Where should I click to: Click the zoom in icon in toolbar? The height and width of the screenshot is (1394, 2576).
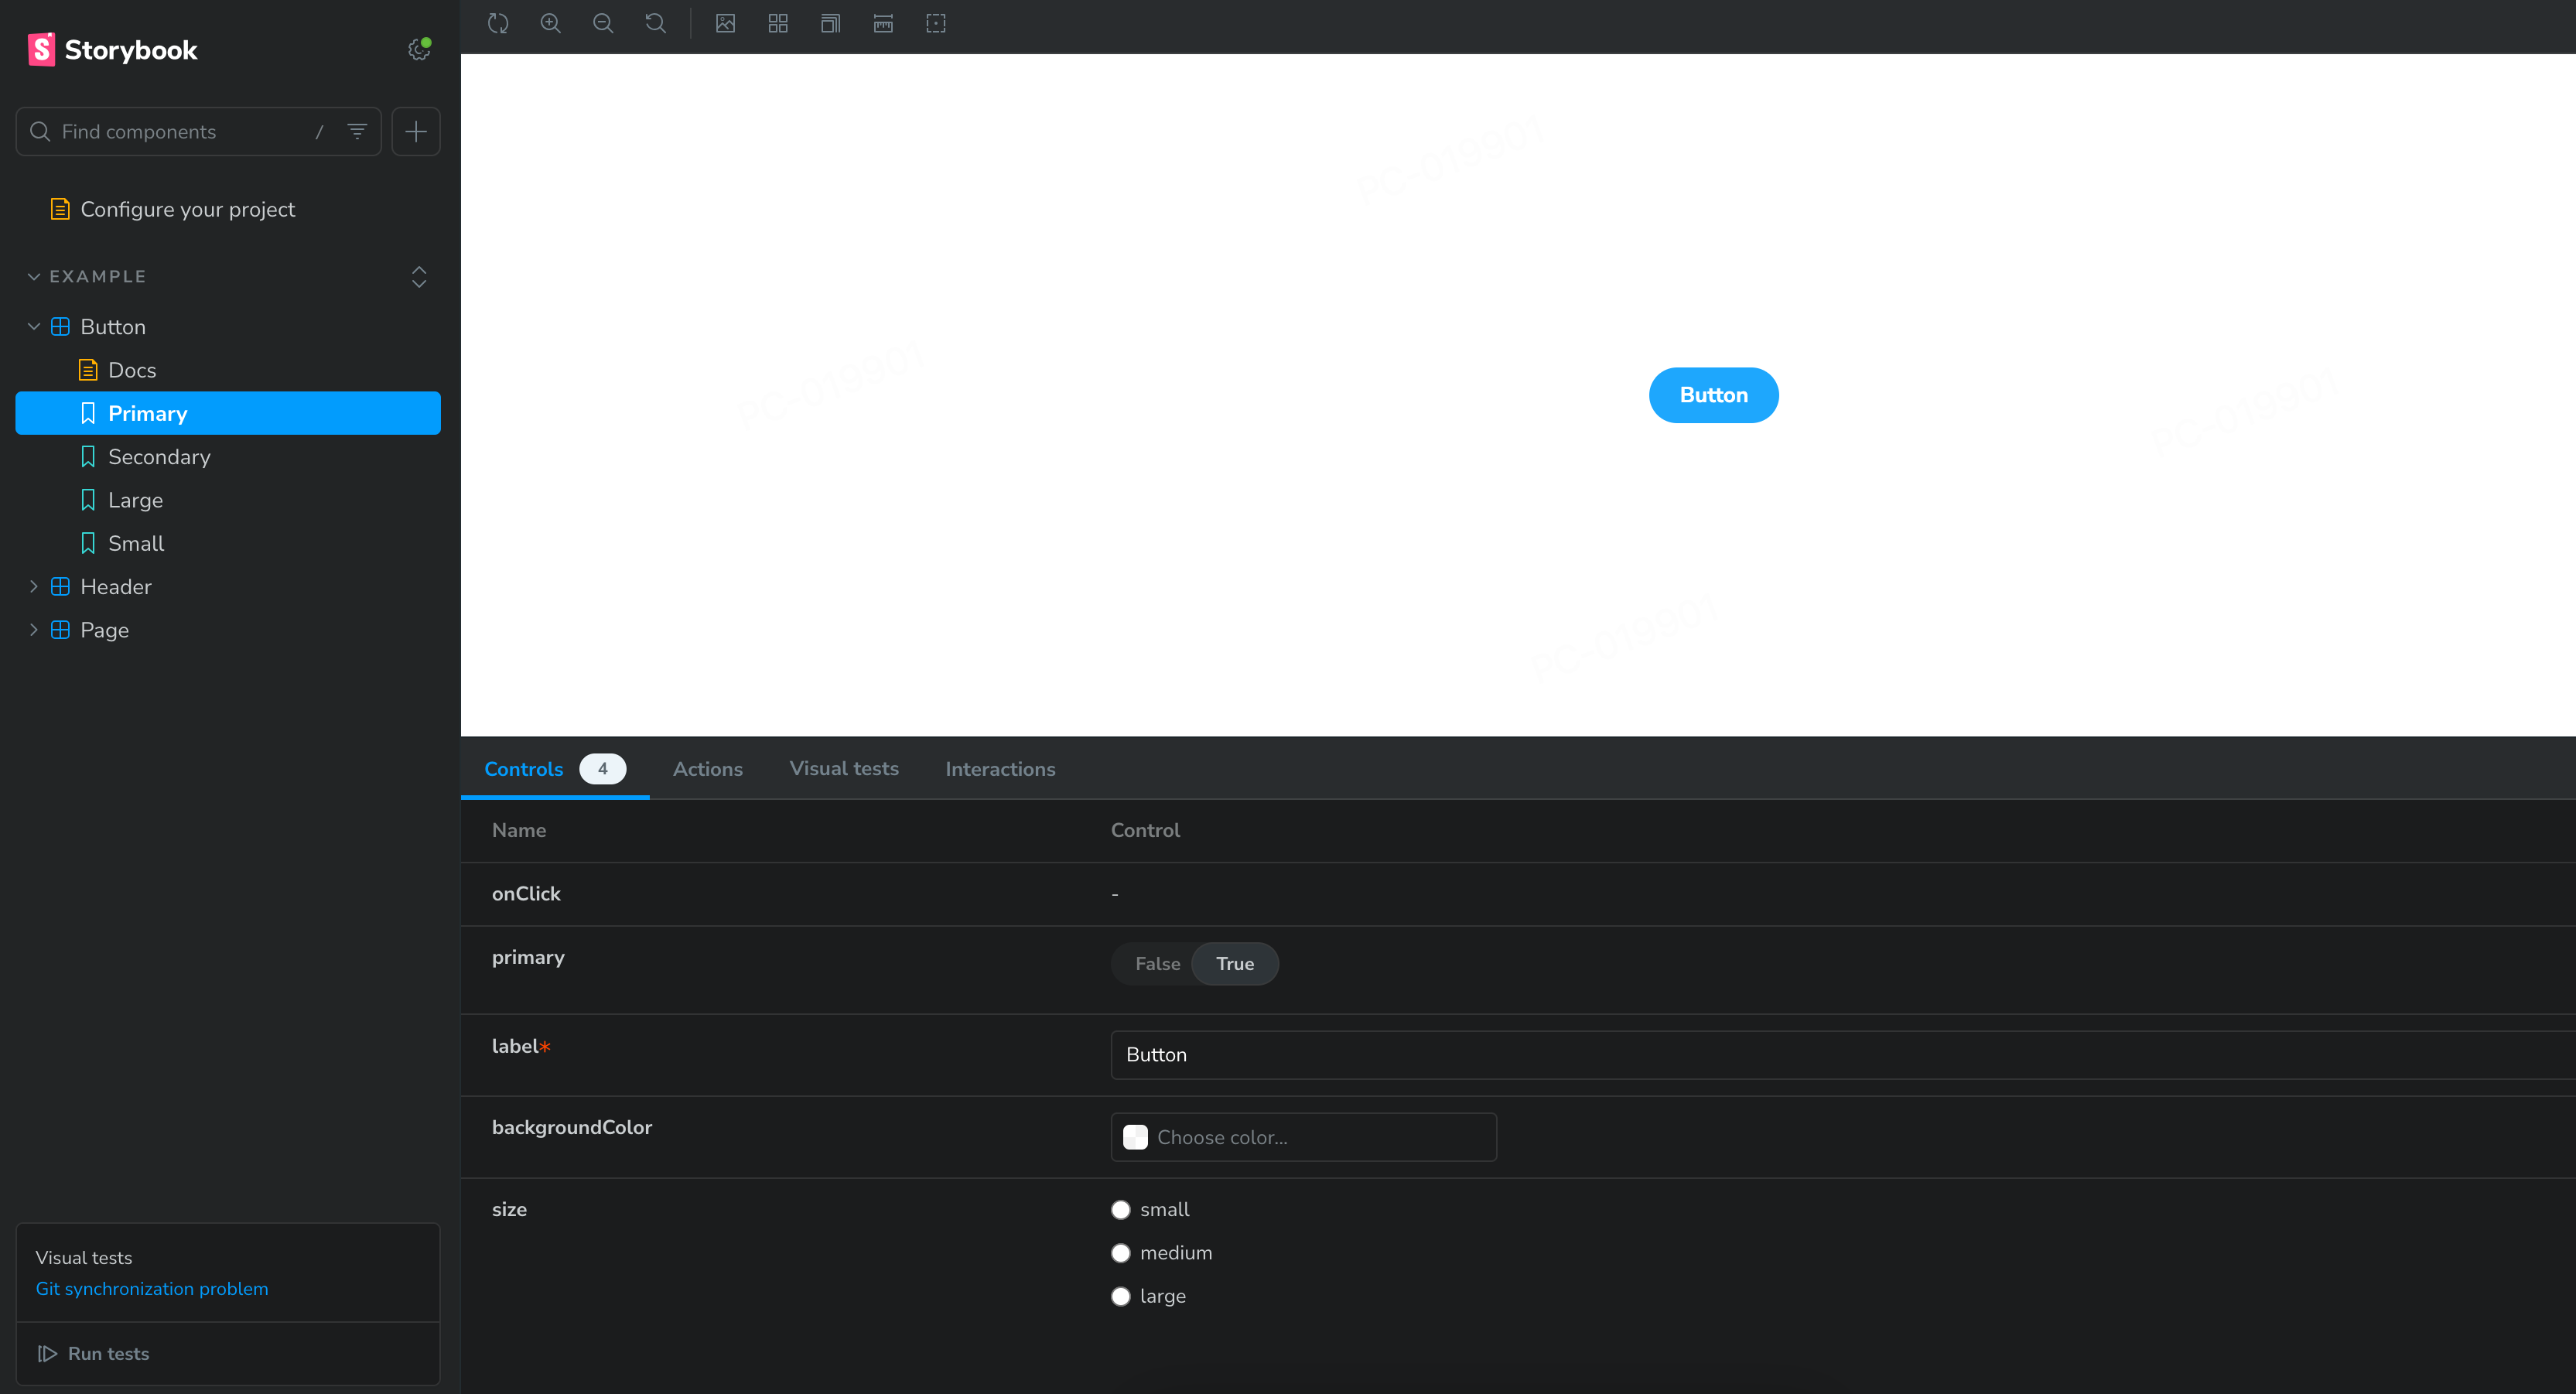tap(551, 24)
